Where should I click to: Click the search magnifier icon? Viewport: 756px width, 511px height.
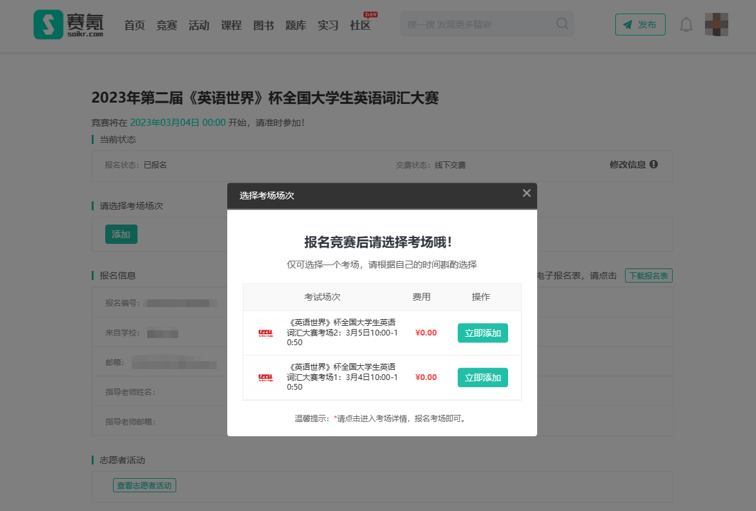[562, 25]
